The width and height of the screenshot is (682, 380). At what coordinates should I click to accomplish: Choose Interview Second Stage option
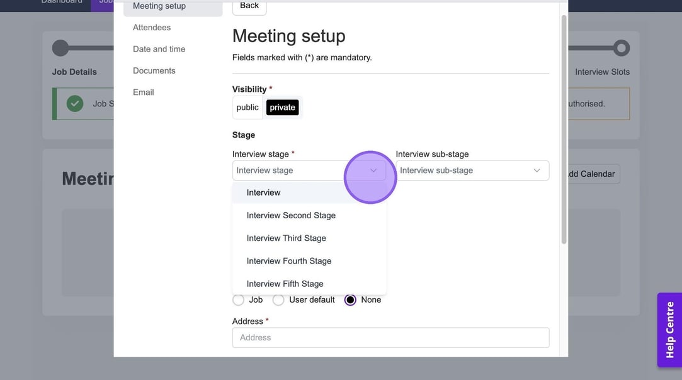[x=291, y=215]
